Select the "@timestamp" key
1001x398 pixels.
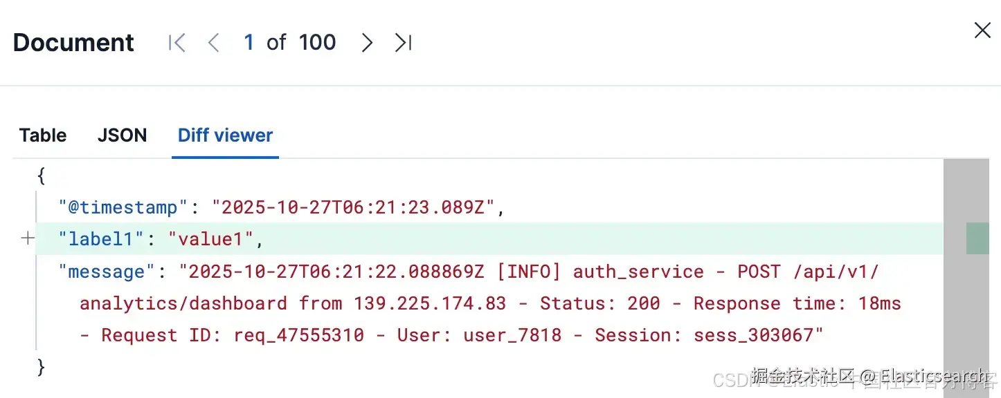pyautogui.click(x=123, y=207)
